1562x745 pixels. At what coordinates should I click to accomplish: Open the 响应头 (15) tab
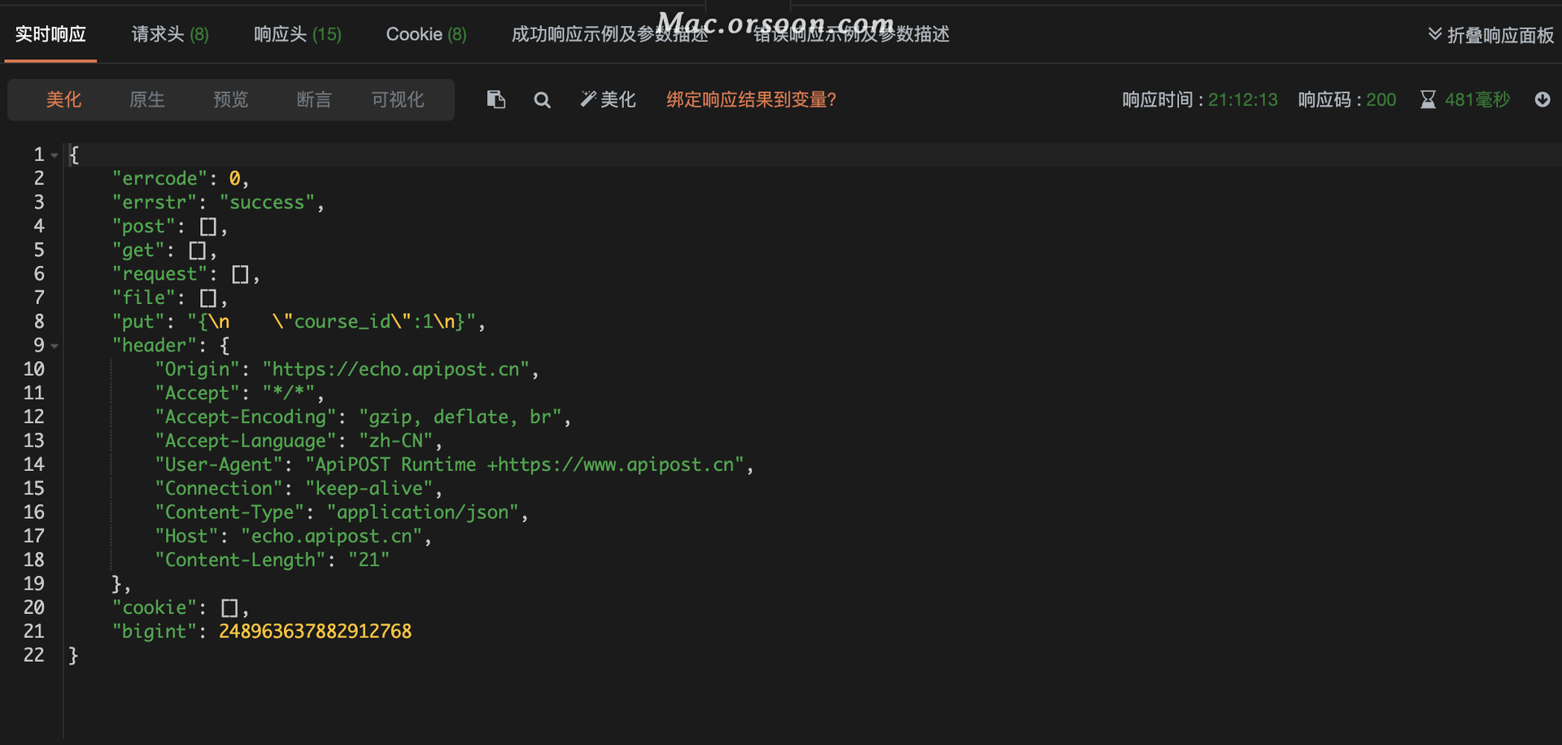pyautogui.click(x=297, y=34)
